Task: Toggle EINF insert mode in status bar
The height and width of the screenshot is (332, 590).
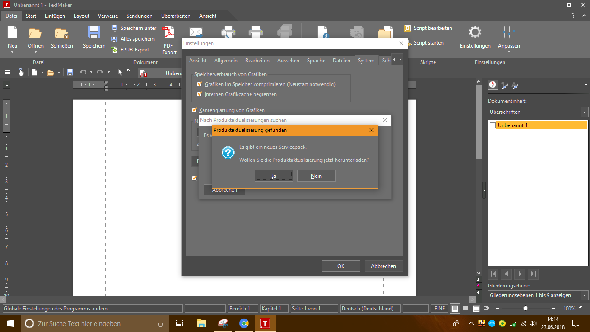Action: (440, 309)
